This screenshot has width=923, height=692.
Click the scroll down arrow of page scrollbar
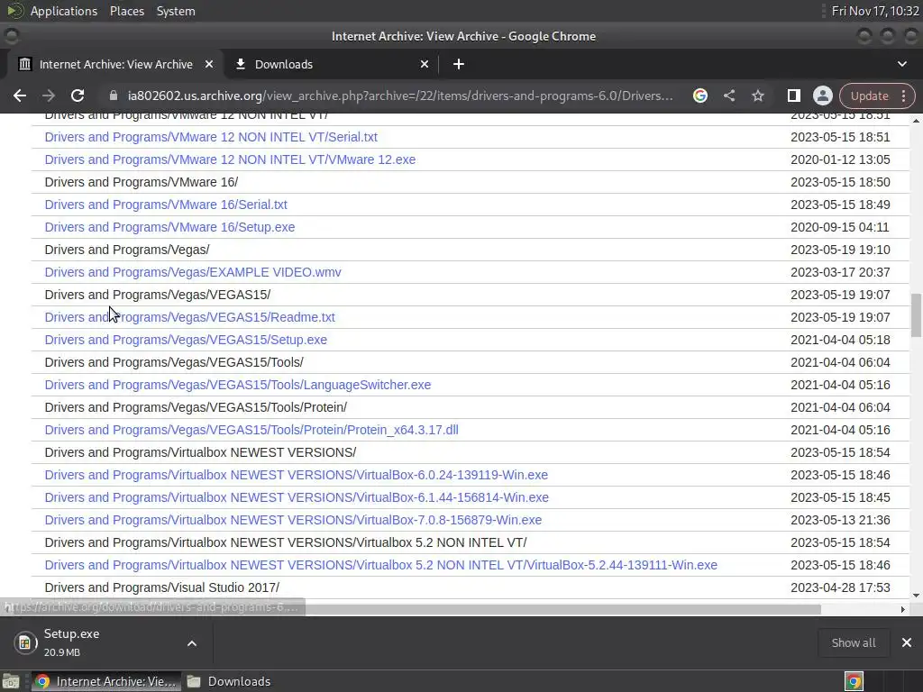tap(916, 596)
